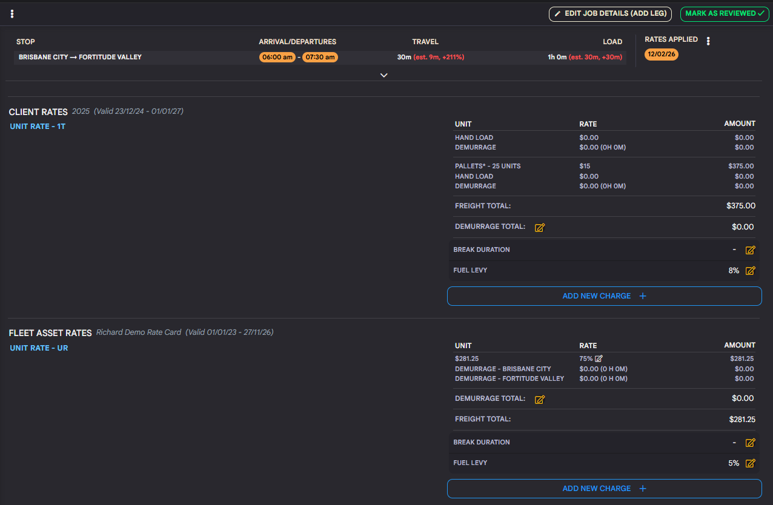Select the Unit Rate - 1T link
The width and height of the screenshot is (773, 505).
click(38, 127)
